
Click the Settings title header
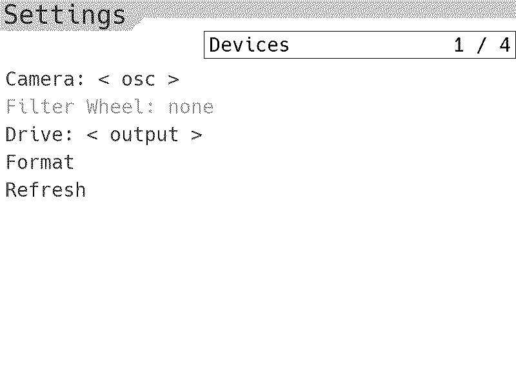tap(64, 15)
